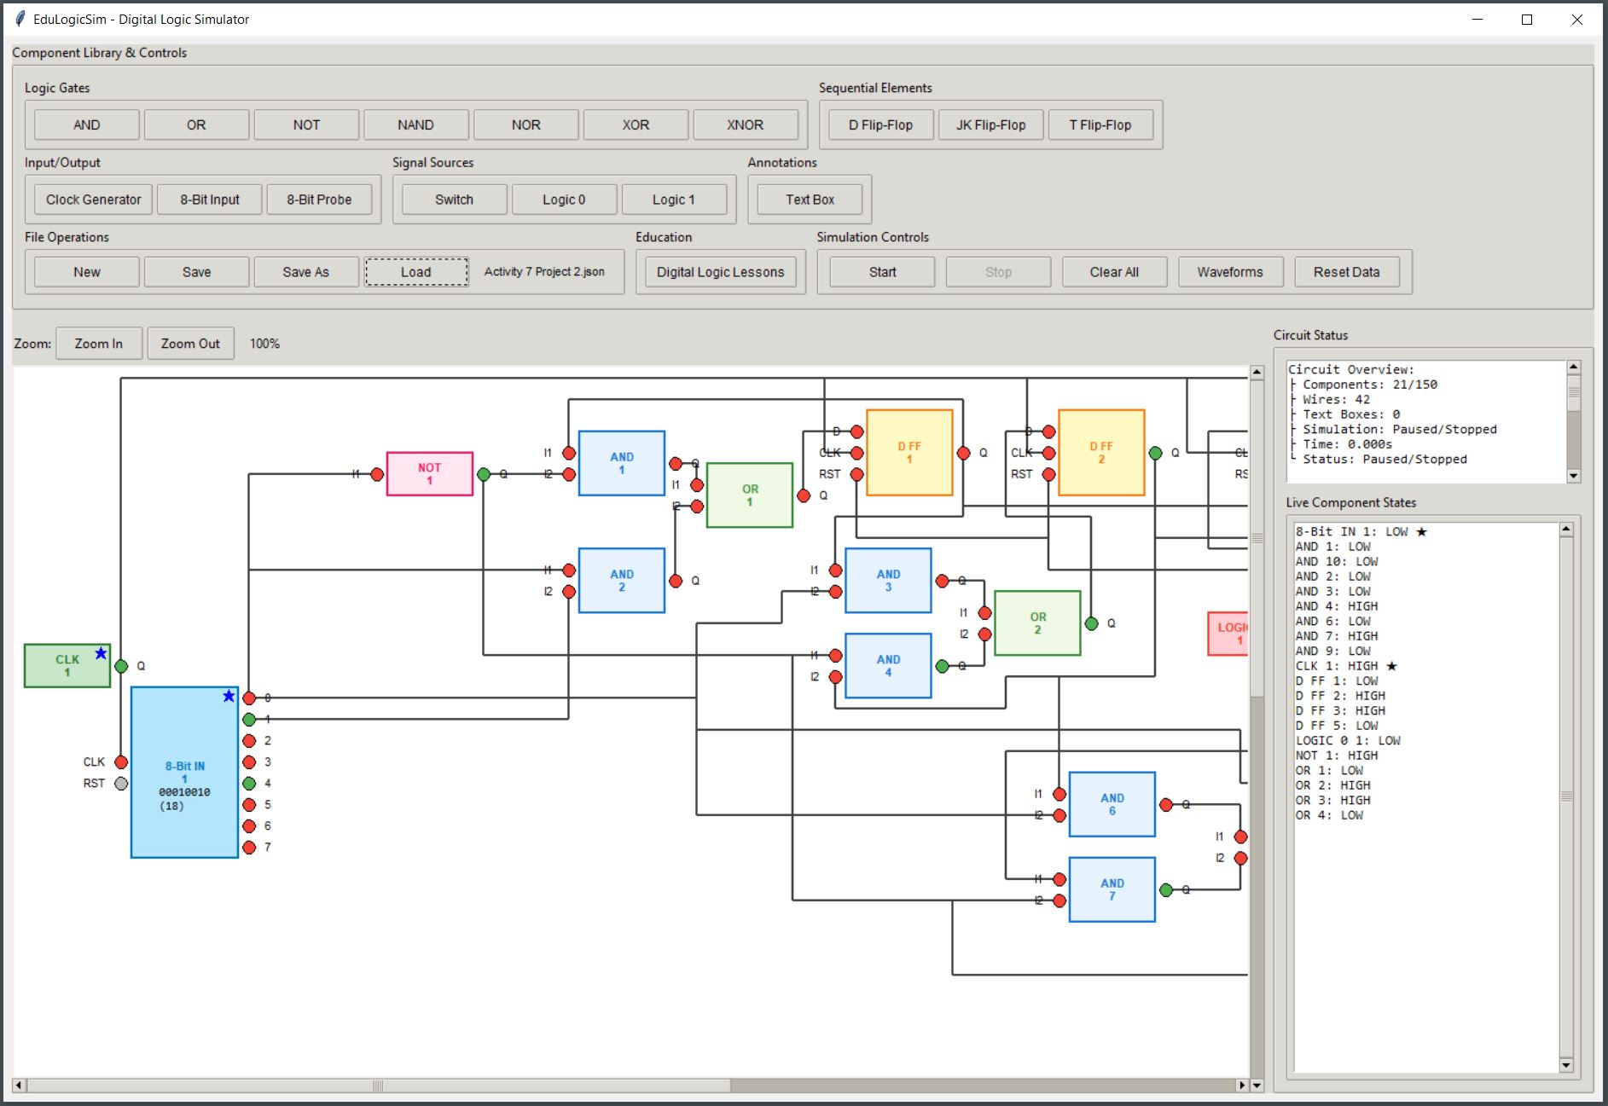The image size is (1608, 1106).
Task: Click the canvas horizontal scrollbar left arrow
Action: pyautogui.click(x=19, y=1086)
